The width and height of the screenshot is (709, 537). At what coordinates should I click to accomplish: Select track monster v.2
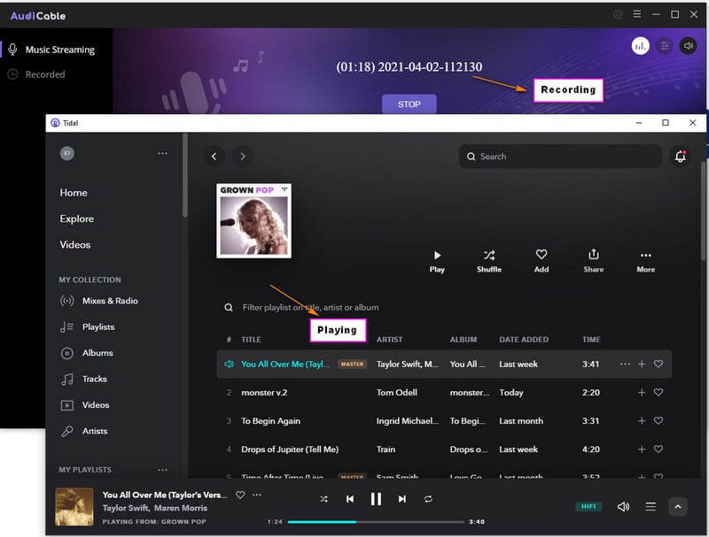click(x=264, y=393)
